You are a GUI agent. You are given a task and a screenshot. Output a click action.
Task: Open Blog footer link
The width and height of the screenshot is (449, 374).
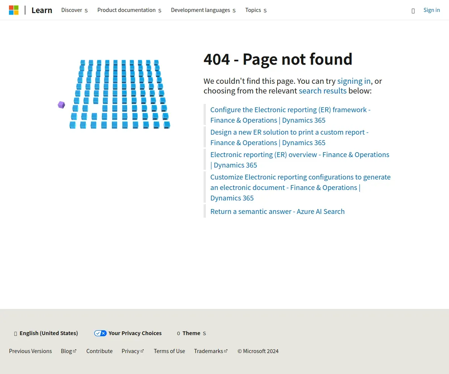(69, 351)
